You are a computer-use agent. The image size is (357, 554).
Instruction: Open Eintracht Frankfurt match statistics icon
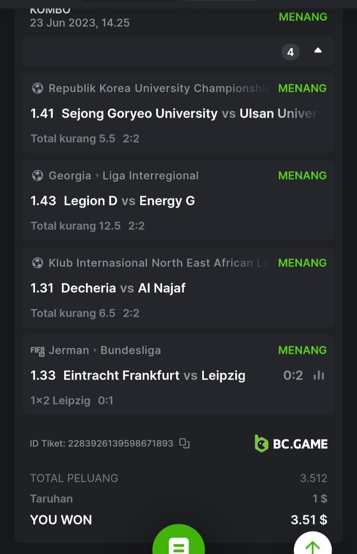[319, 375]
